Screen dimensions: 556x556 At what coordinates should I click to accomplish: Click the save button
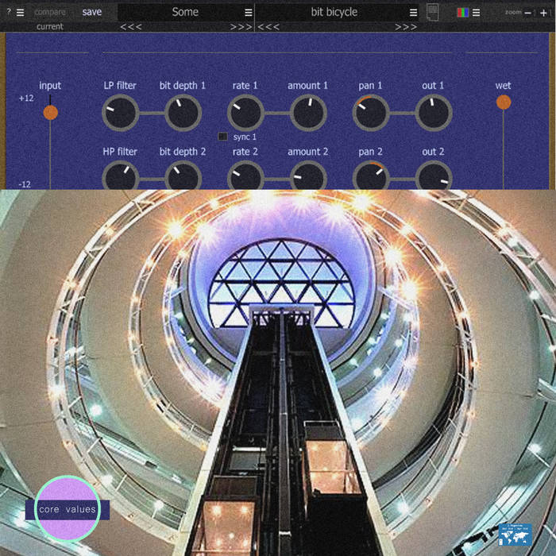tap(92, 12)
